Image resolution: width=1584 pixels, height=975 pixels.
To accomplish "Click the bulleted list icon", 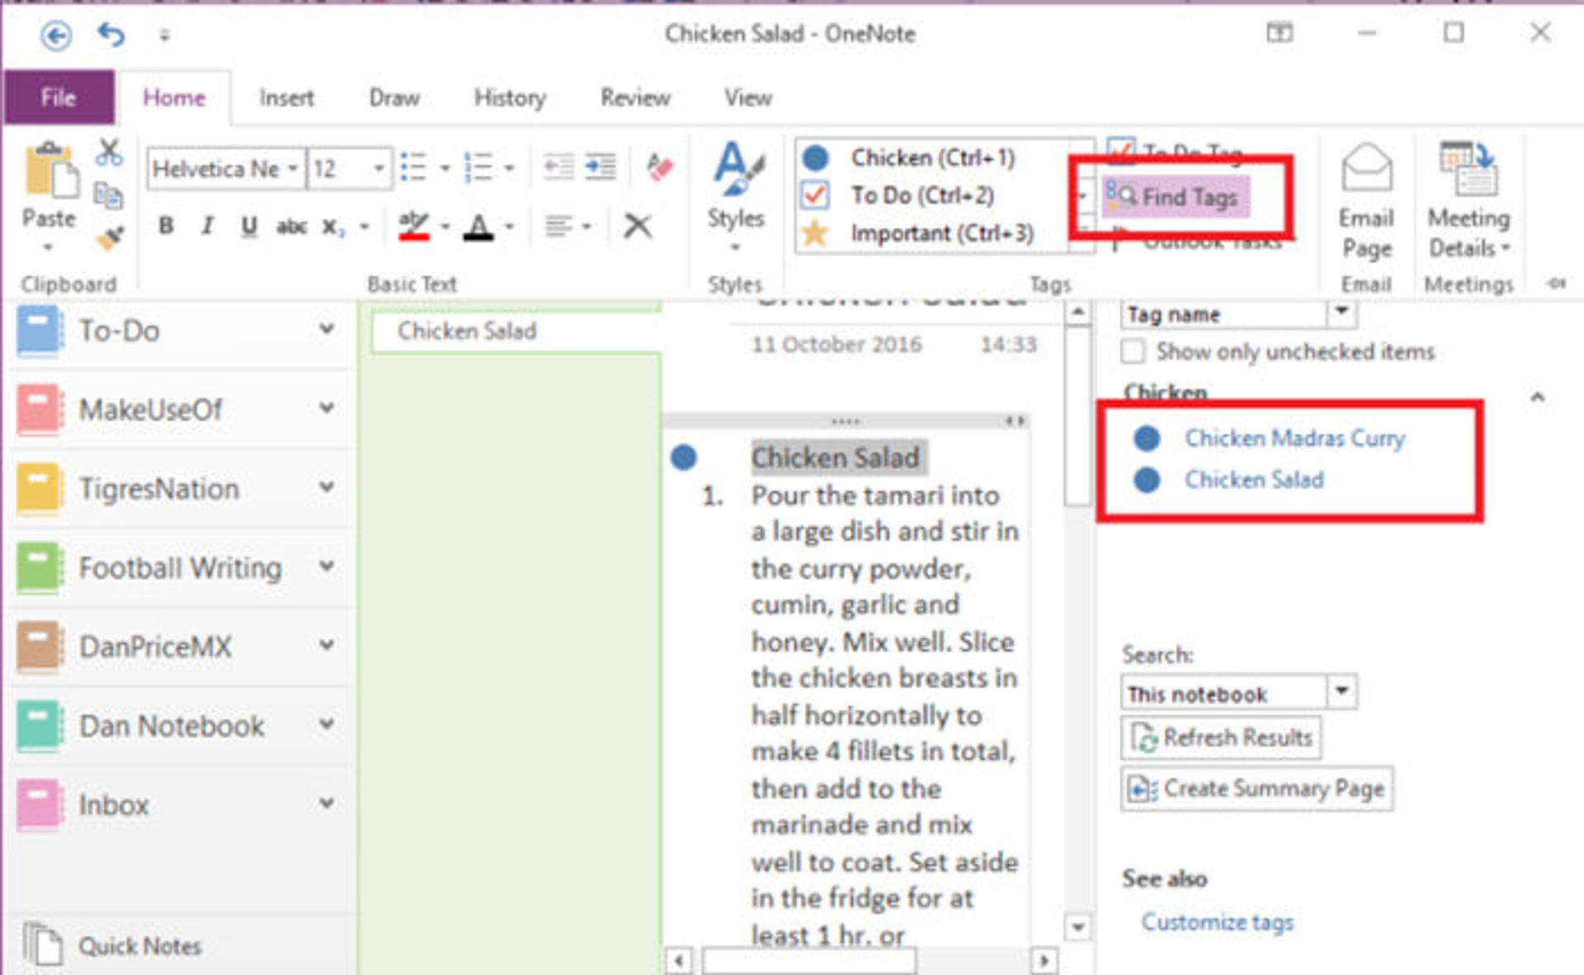I will click(413, 167).
